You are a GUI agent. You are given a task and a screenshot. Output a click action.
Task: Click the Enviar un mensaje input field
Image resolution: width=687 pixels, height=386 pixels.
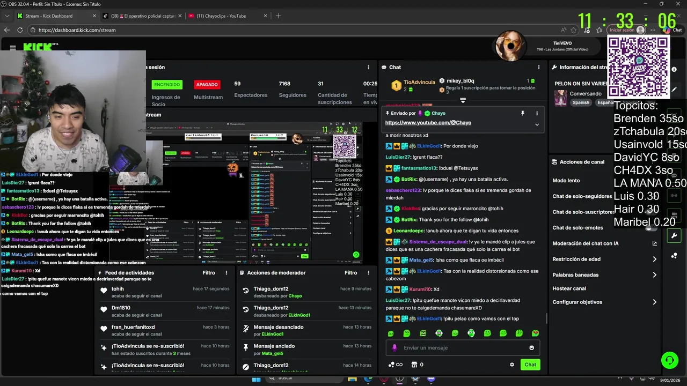(463, 347)
